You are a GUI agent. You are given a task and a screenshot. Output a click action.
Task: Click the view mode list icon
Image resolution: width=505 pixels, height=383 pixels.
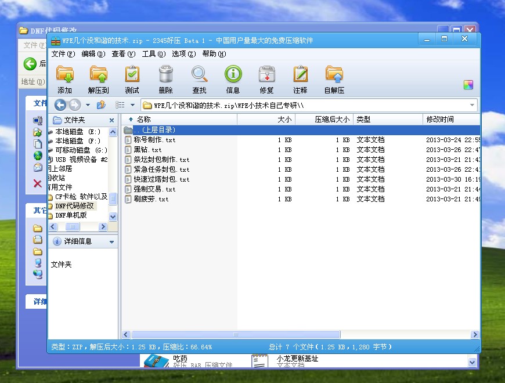120,105
